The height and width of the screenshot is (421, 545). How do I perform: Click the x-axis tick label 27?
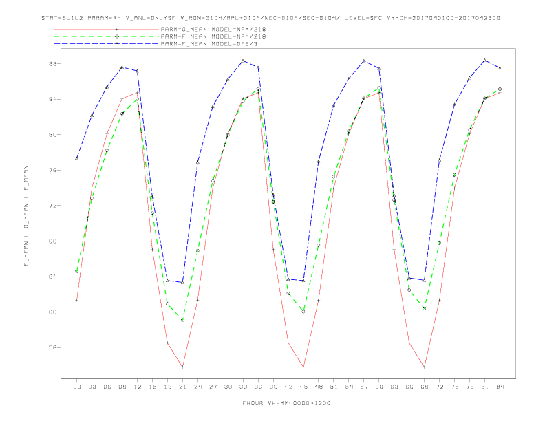click(x=213, y=387)
